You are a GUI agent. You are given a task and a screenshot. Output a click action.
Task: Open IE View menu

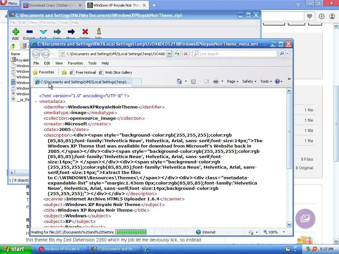coord(59,63)
